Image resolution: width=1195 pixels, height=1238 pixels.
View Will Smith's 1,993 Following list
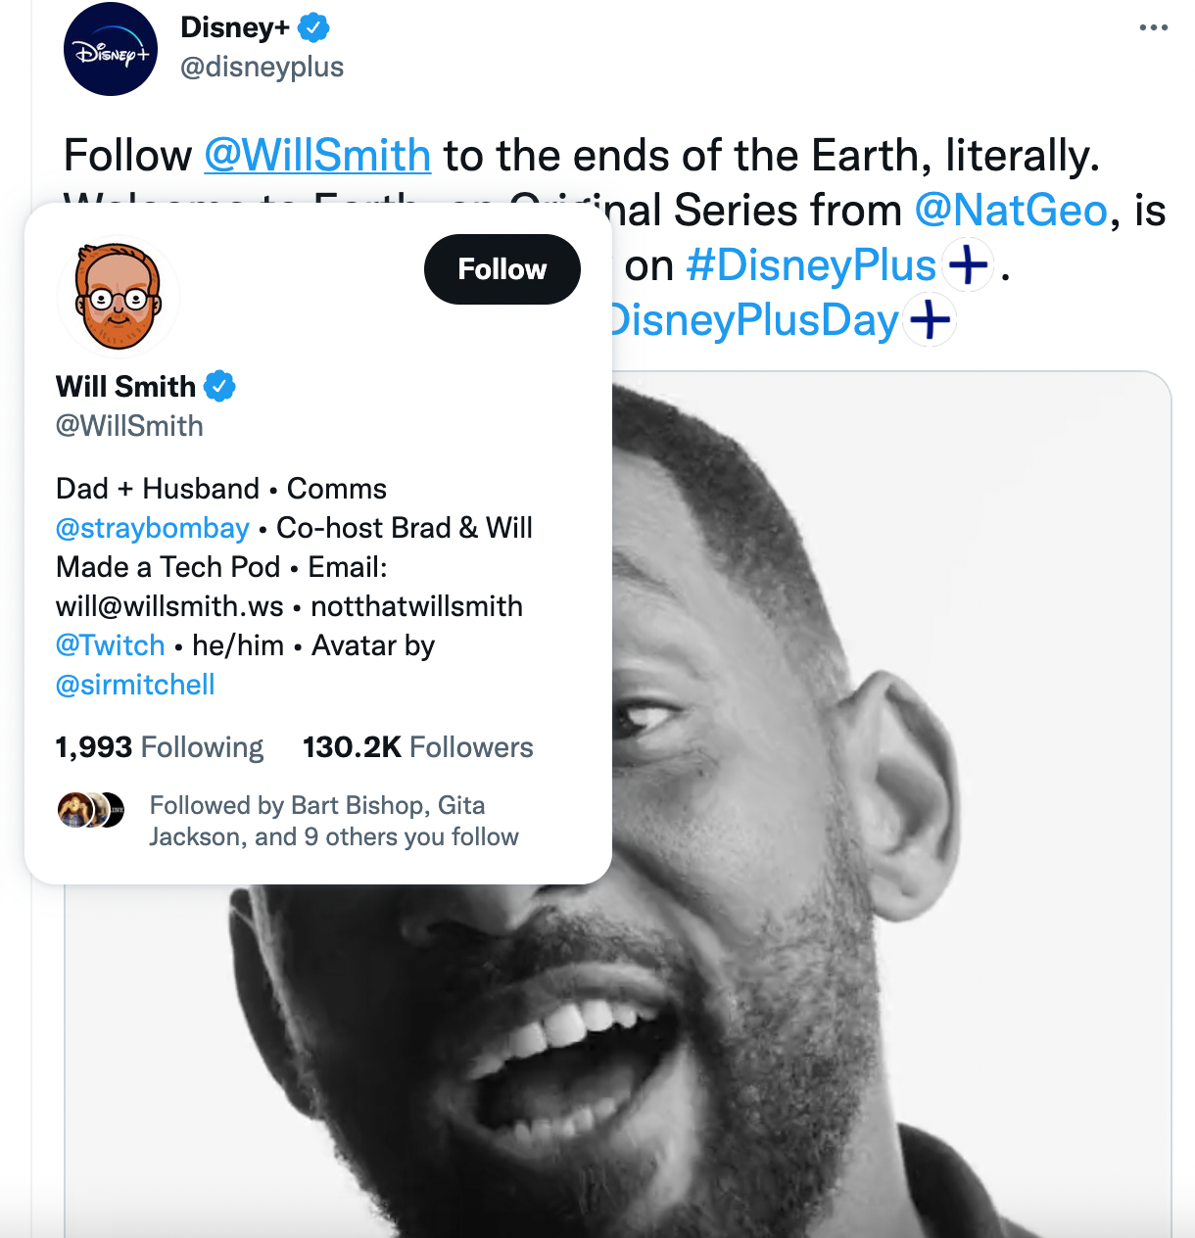click(159, 746)
